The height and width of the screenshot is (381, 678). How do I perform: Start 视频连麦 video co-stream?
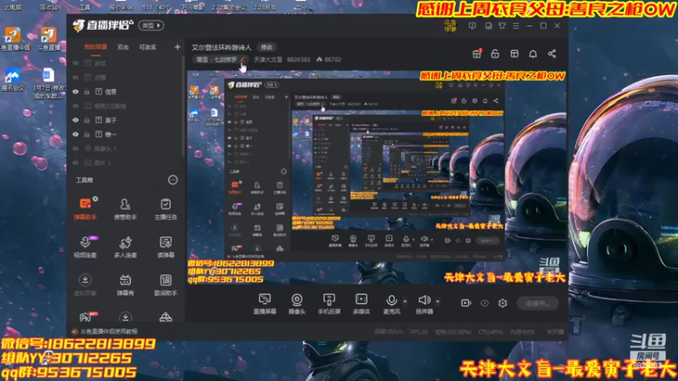[x=86, y=246]
